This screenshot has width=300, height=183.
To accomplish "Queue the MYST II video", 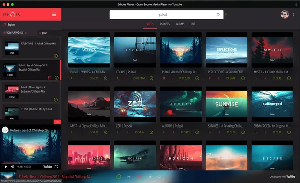I will pos(255,78).
